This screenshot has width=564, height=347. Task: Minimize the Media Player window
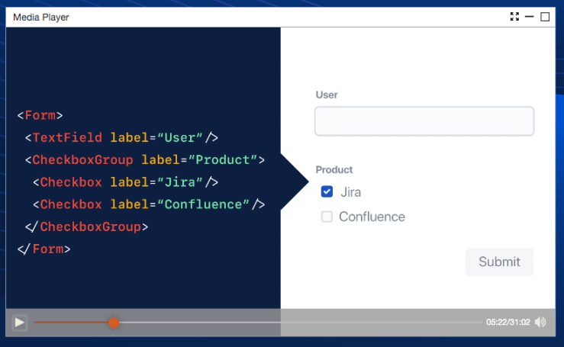click(x=530, y=17)
